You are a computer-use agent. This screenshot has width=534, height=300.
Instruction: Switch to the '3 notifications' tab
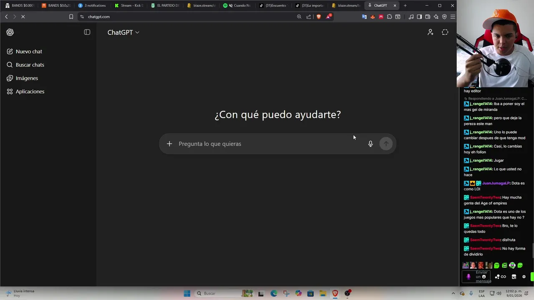click(x=92, y=5)
